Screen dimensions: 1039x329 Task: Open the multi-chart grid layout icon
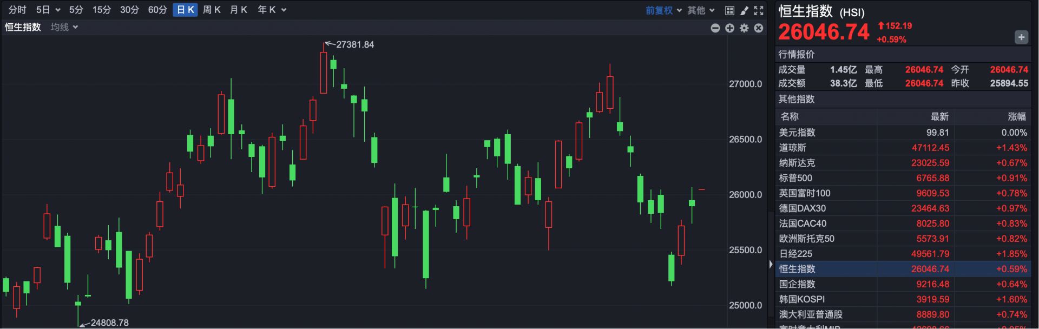[729, 10]
